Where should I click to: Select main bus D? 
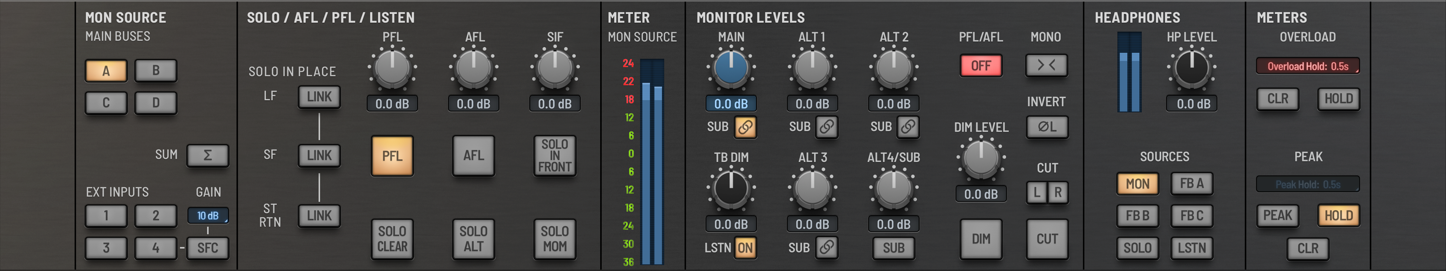156,103
